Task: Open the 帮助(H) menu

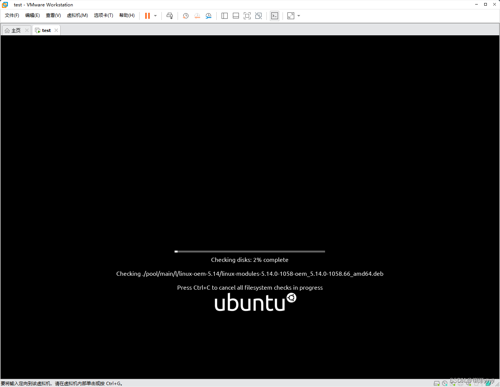Action: click(x=127, y=15)
